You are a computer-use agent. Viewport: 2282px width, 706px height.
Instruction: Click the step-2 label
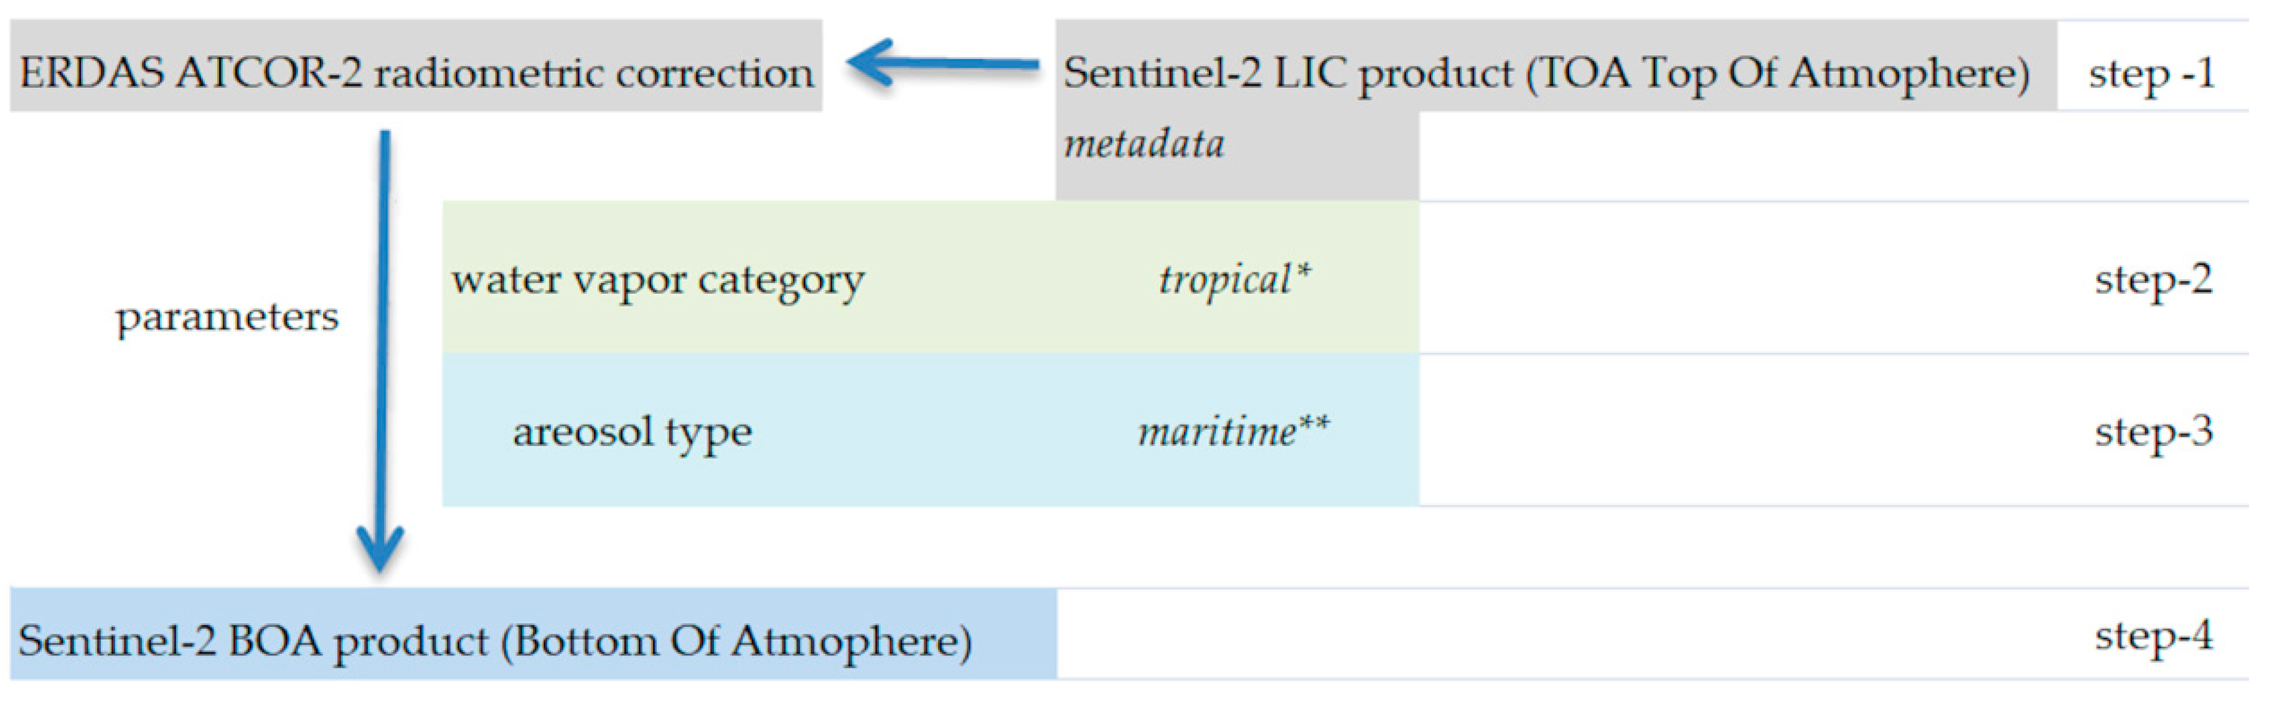pos(2153,281)
